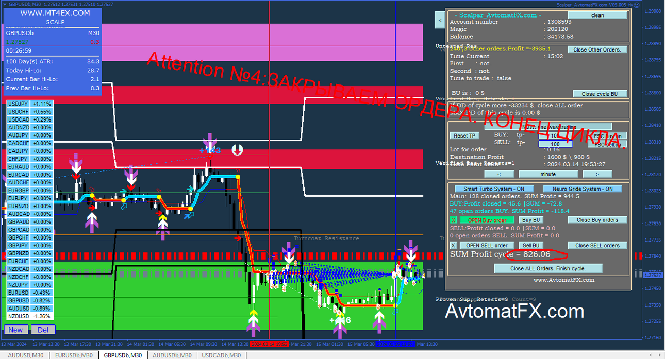Click the New button under the pairs list

(15, 330)
